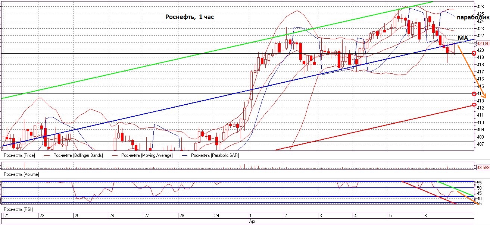Click date 26 on the time axis
This screenshot has width=490, height=225.
pyautogui.click(x=111, y=216)
